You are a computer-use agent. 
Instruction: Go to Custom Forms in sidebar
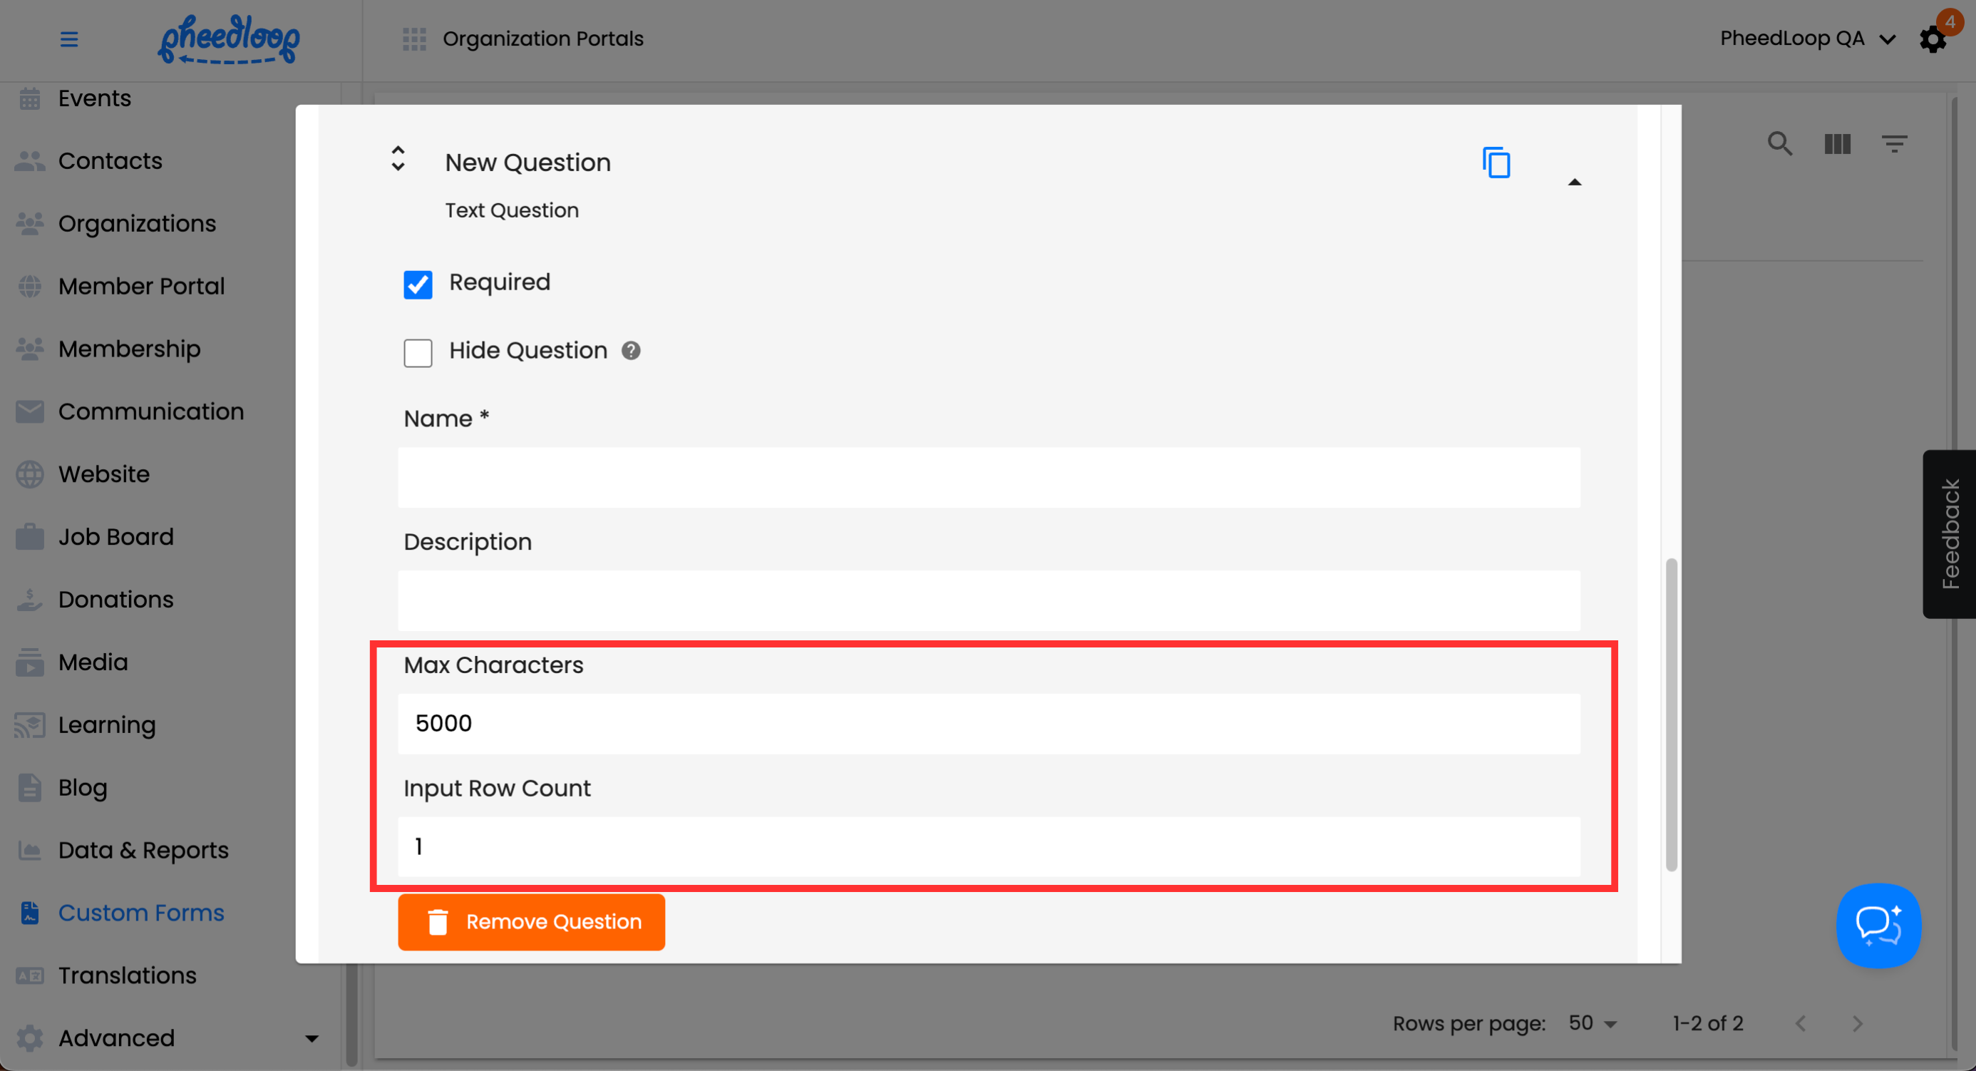click(141, 912)
